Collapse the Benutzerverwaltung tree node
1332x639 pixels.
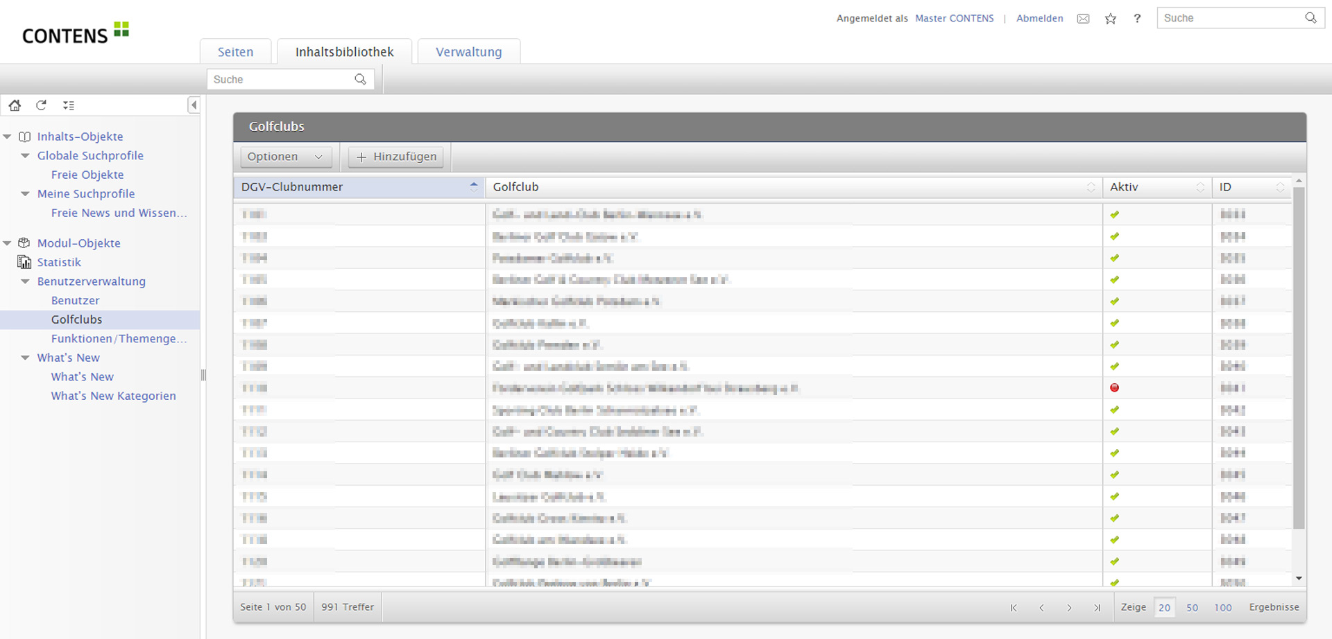(25, 281)
